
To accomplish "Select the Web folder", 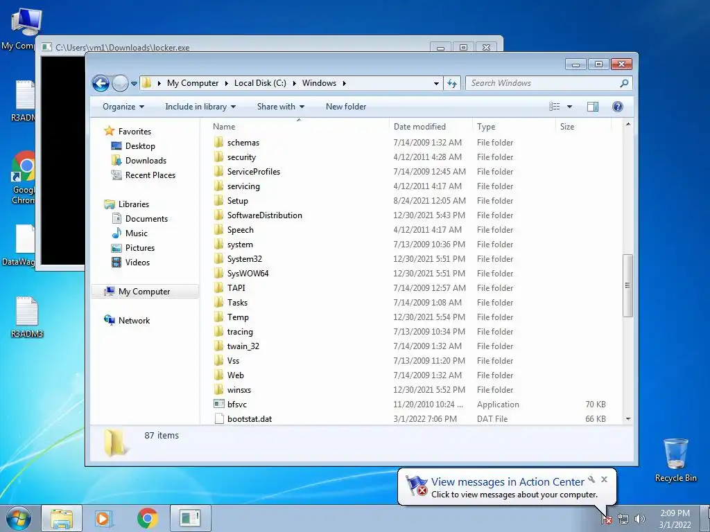I will (235, 375).
